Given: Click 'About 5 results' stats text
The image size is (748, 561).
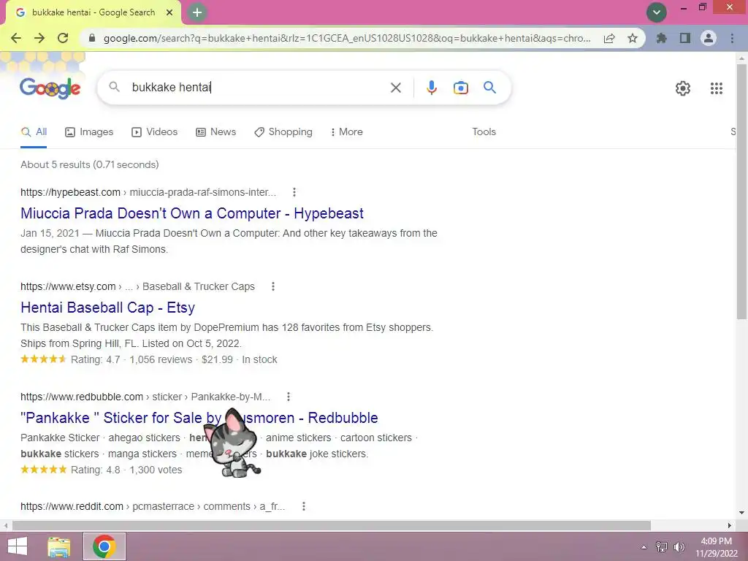Looking at the screenshot, I should point(90,164).
